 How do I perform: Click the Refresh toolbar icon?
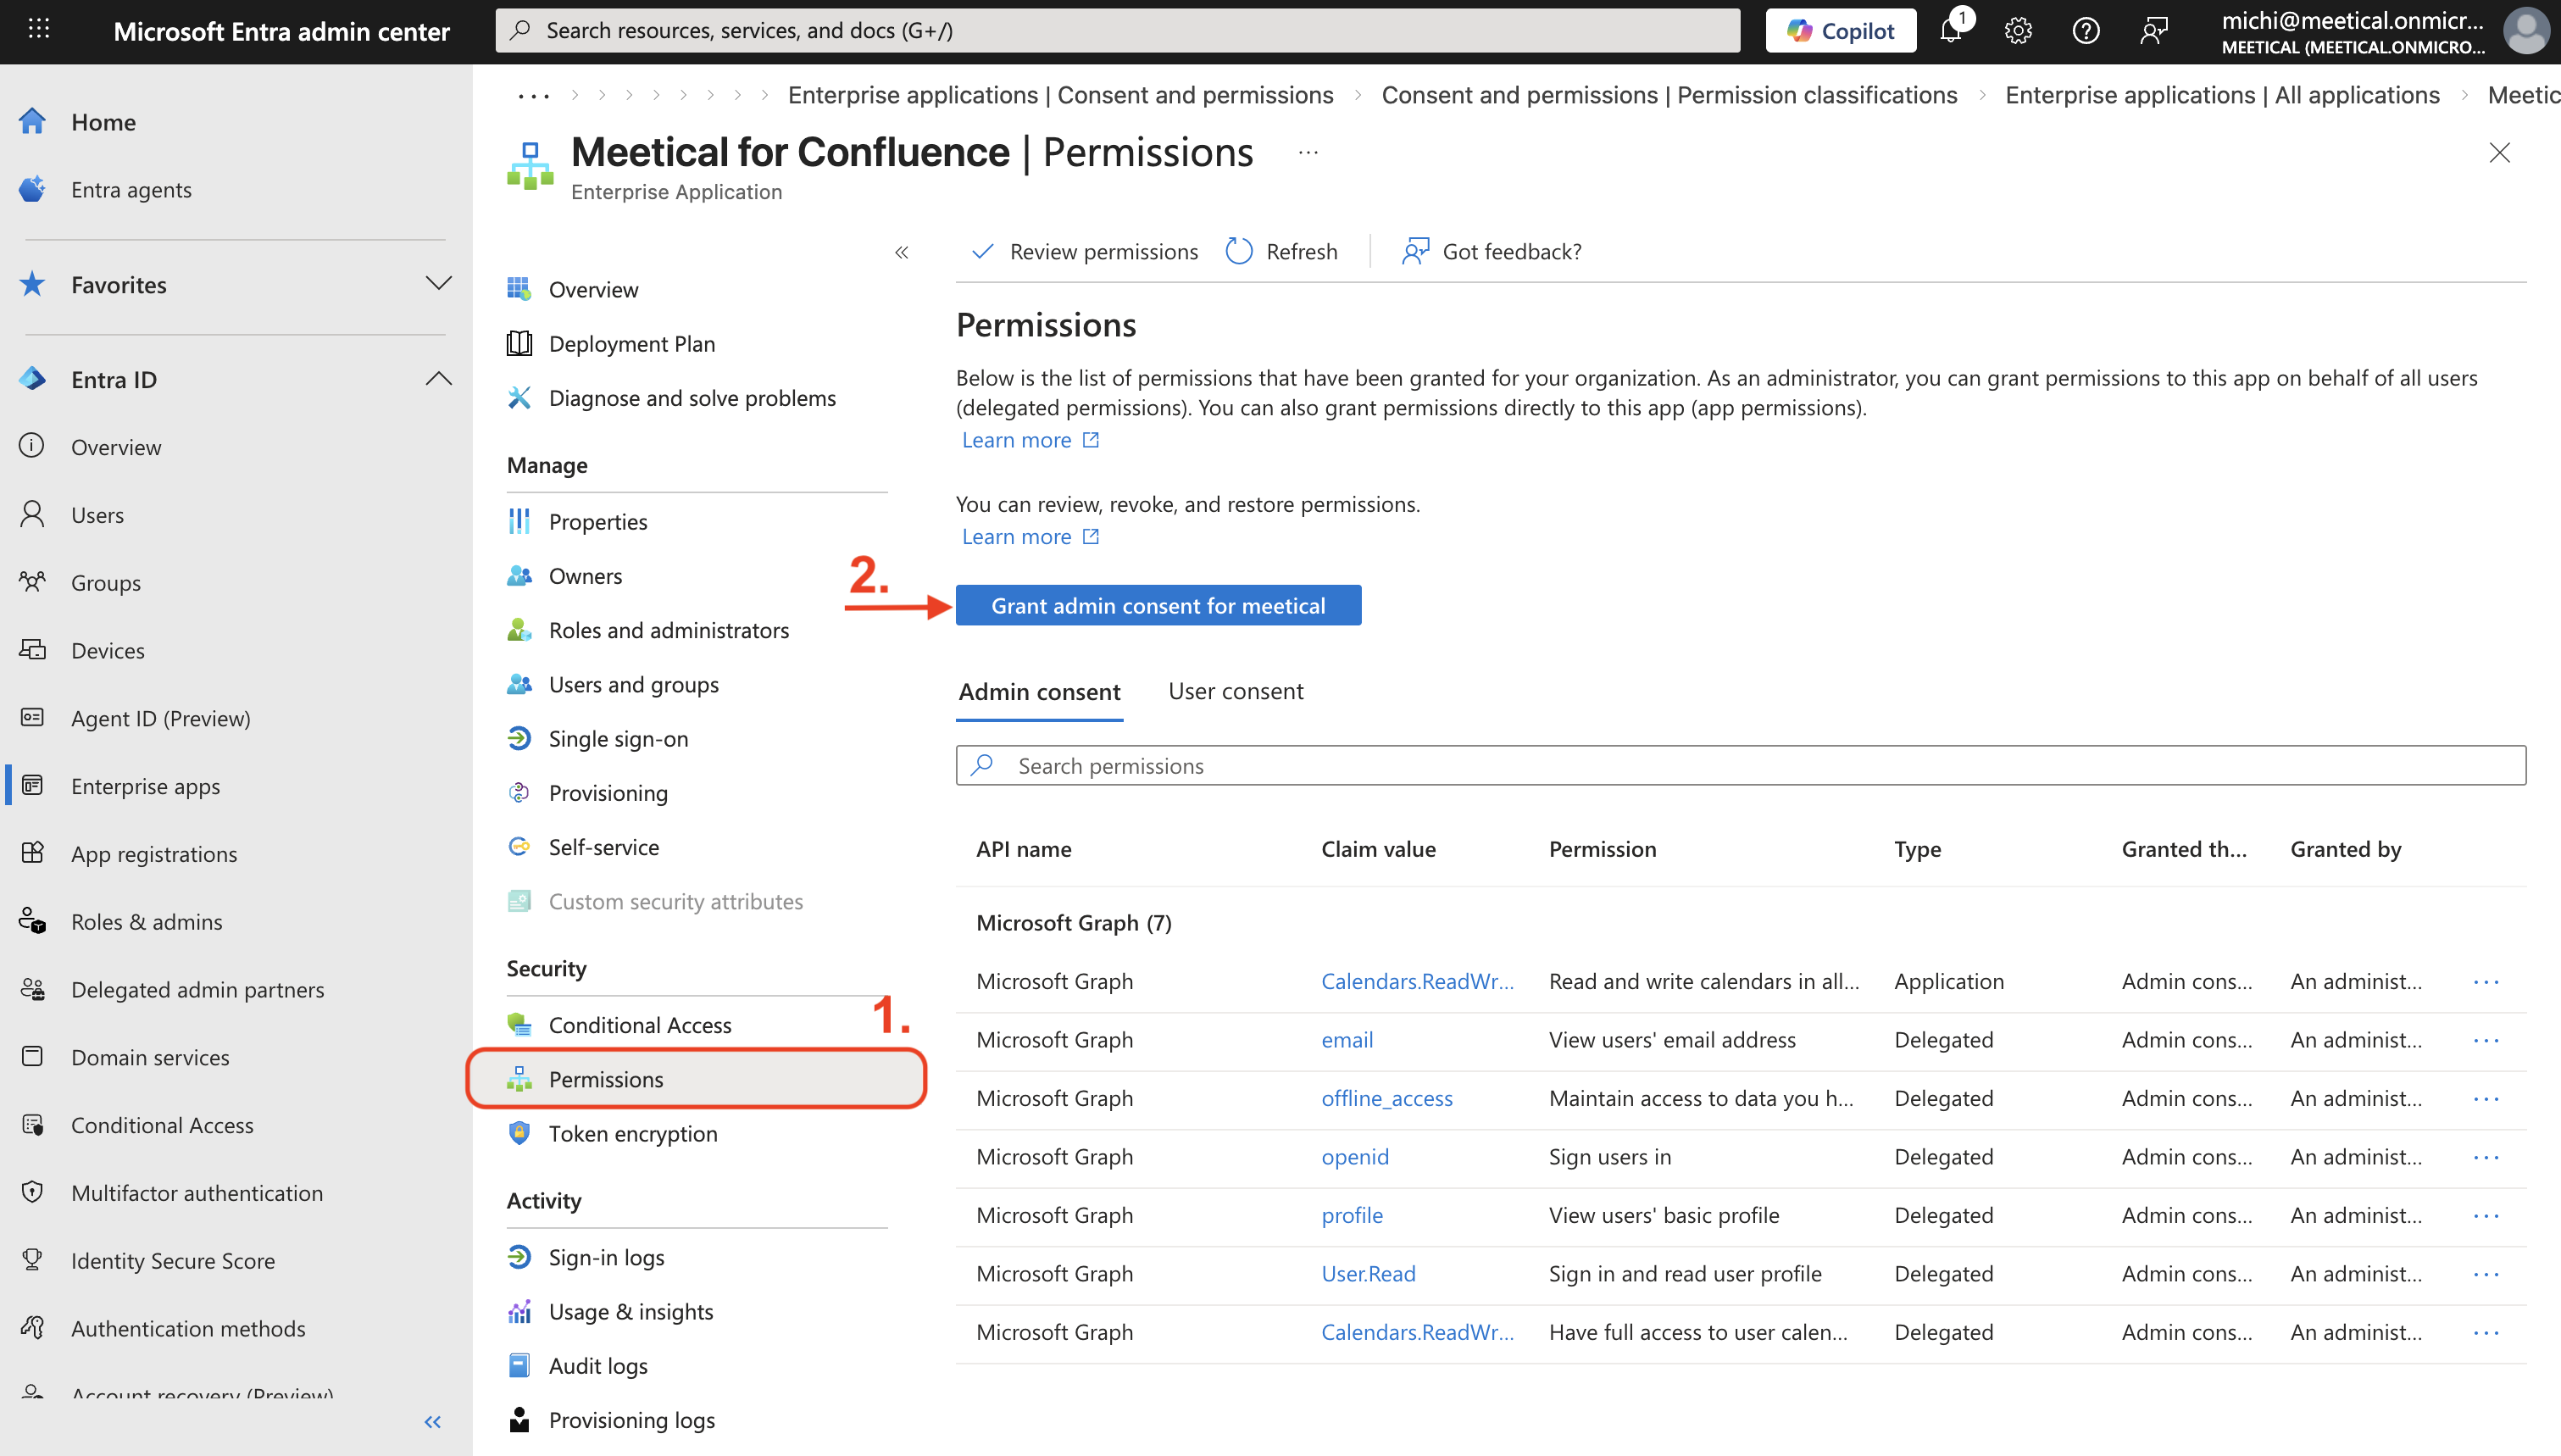coord(1240,251)
